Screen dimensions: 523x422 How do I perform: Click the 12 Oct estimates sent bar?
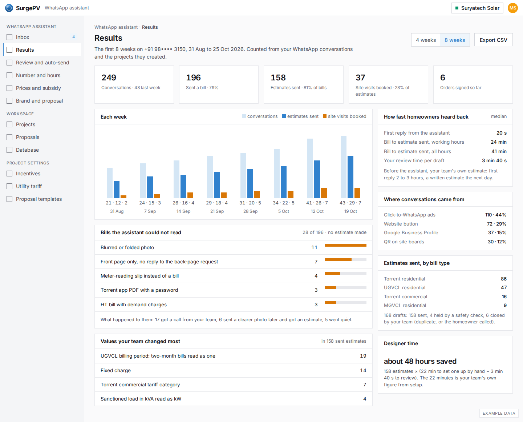(x=317, y=179)
